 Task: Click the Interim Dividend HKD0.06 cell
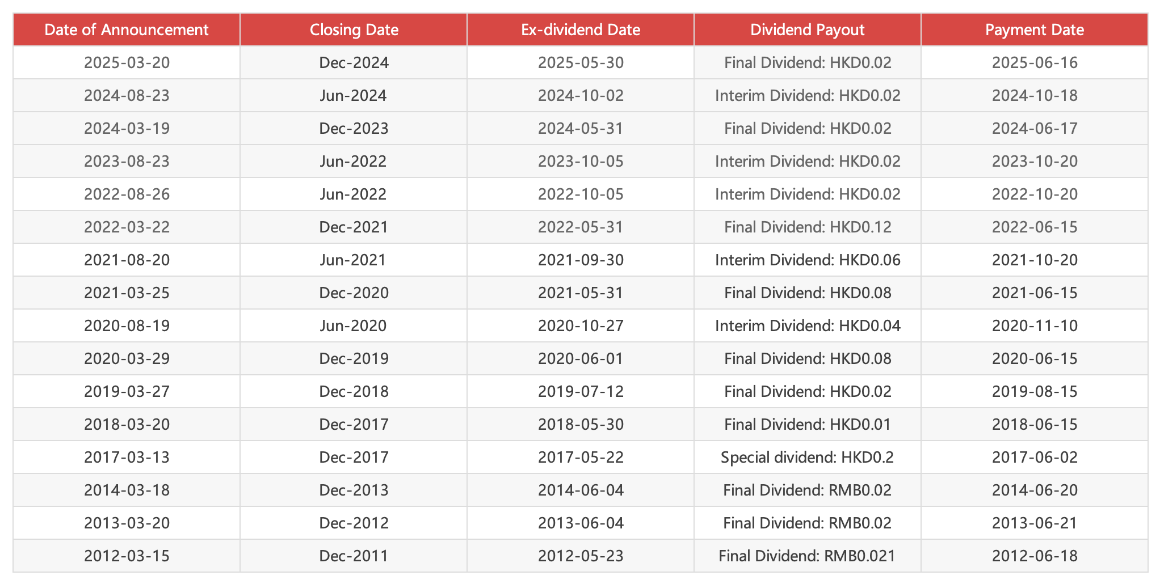tap(807, 260)
